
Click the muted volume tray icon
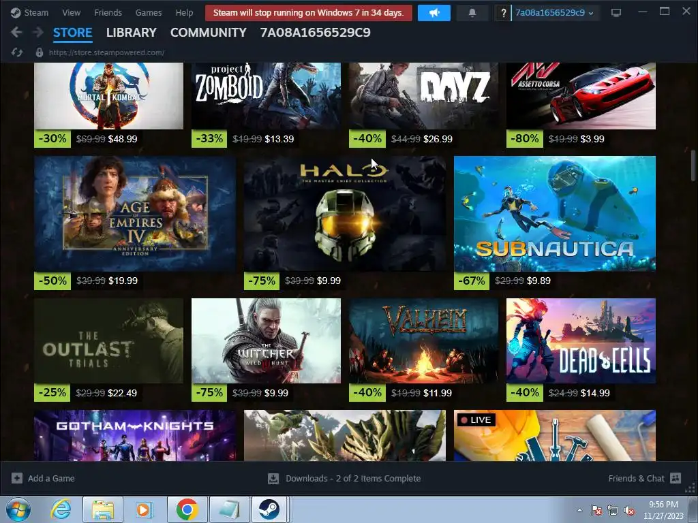(629, 511)
